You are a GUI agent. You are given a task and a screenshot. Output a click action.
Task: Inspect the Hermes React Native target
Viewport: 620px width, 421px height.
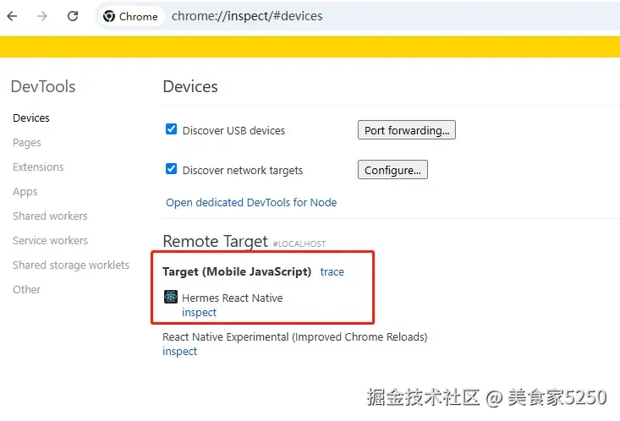[199, 312]
